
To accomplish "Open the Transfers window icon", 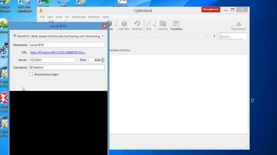I will [176, 26].
